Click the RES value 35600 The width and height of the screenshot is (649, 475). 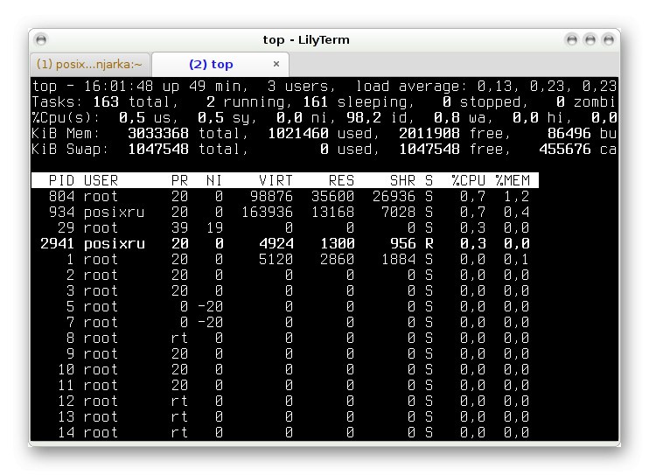click(332, 196)
